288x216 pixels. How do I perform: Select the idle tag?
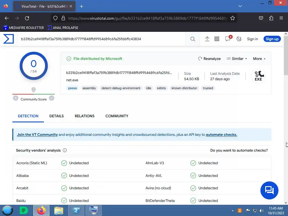(148, 88)
